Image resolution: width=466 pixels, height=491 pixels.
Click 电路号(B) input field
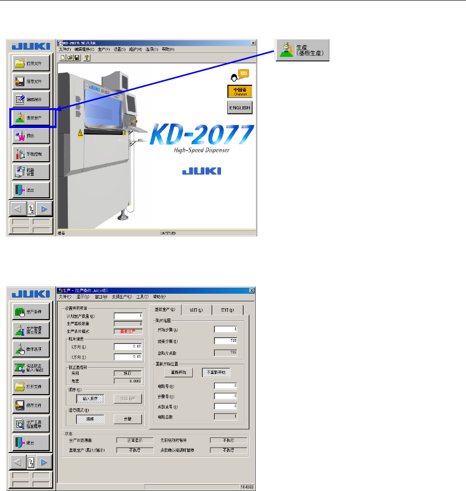coord(226,386)
